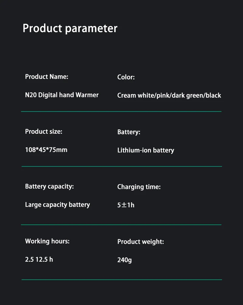Viewport: 243px width, 305px height.
Task: Click the "240g" weight value
Action: [125, 260]
